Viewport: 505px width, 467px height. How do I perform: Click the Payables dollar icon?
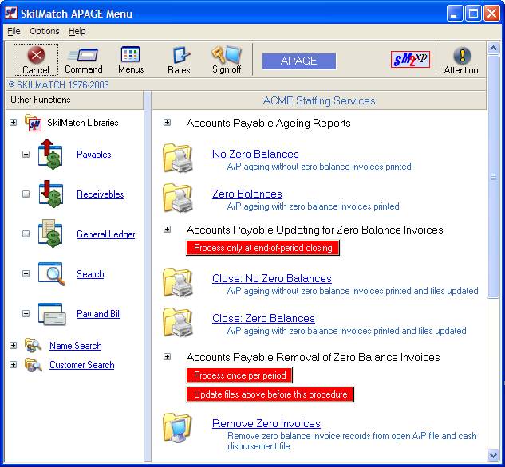tap(50, 154)
